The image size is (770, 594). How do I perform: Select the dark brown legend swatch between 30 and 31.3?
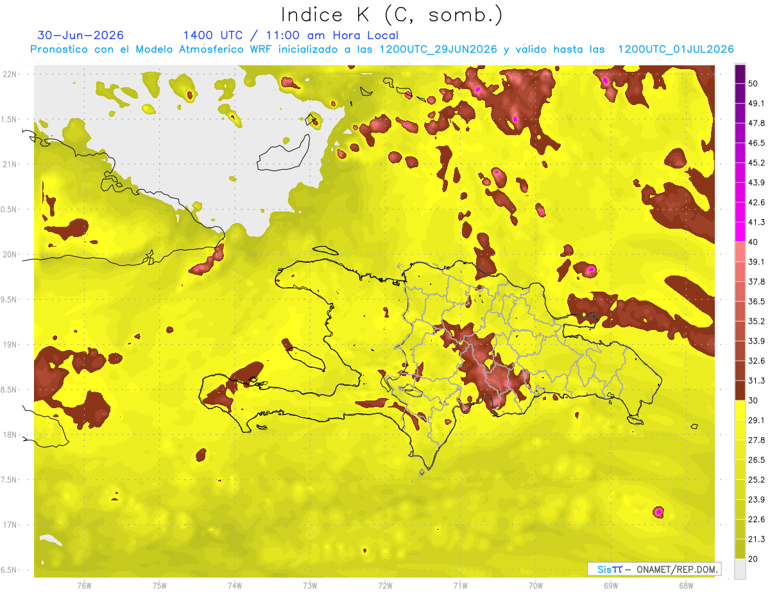click(740, 391)
